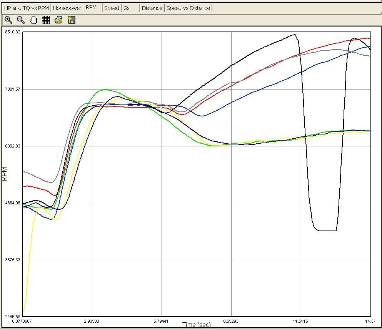Screen dimensions: 382x330
Task: Save the chart with the disk icon
Action: pos(72,20)
